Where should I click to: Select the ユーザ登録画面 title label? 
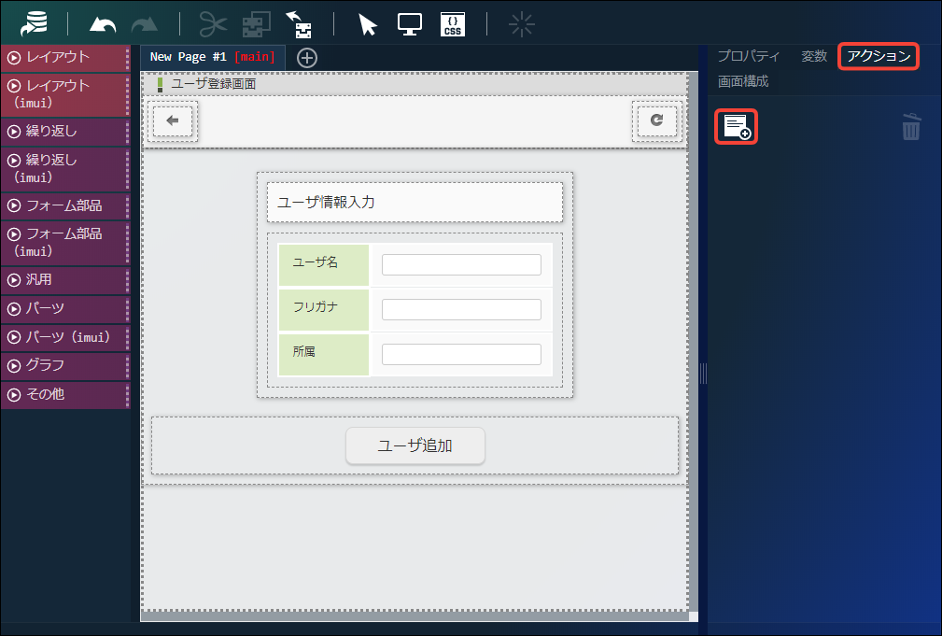214,83
